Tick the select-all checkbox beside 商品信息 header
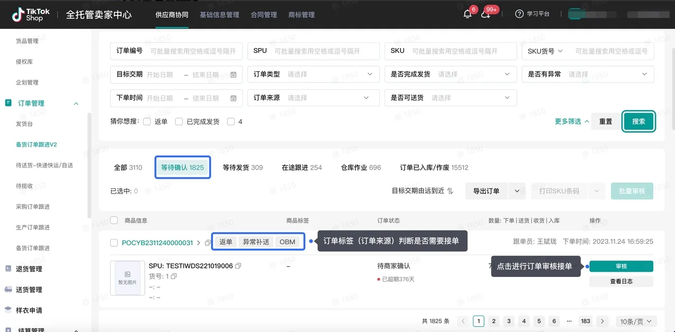Viewport: 675px width, 332px height. click(x=114, y=220)
